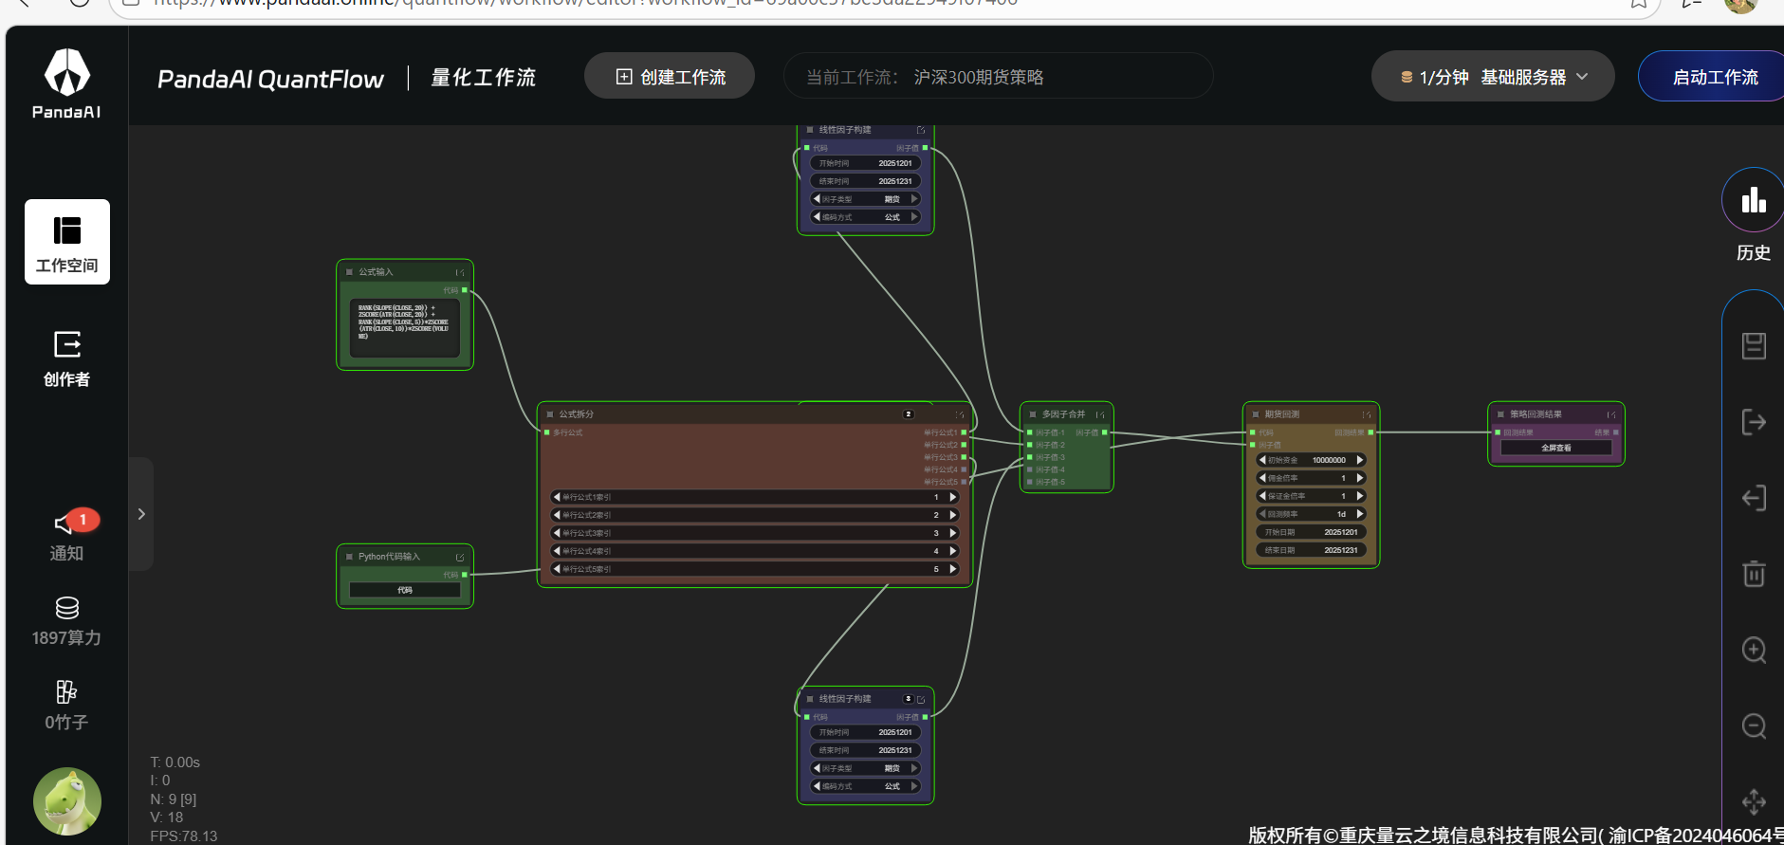Collapse the upper 线性因子构建 node via title square
Screen dimensions: 1784x845
[x=810, y=130]
